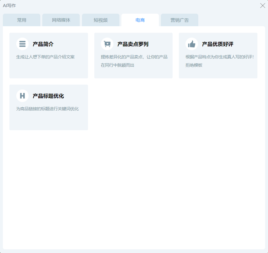Click the text 根据产品特点为你生成真人写的好评
The image size is (268, 253).
tap(220, 61)
